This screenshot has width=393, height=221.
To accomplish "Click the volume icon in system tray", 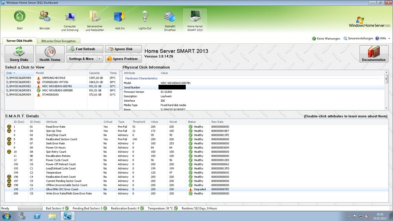I will click(x=367, y=216).
